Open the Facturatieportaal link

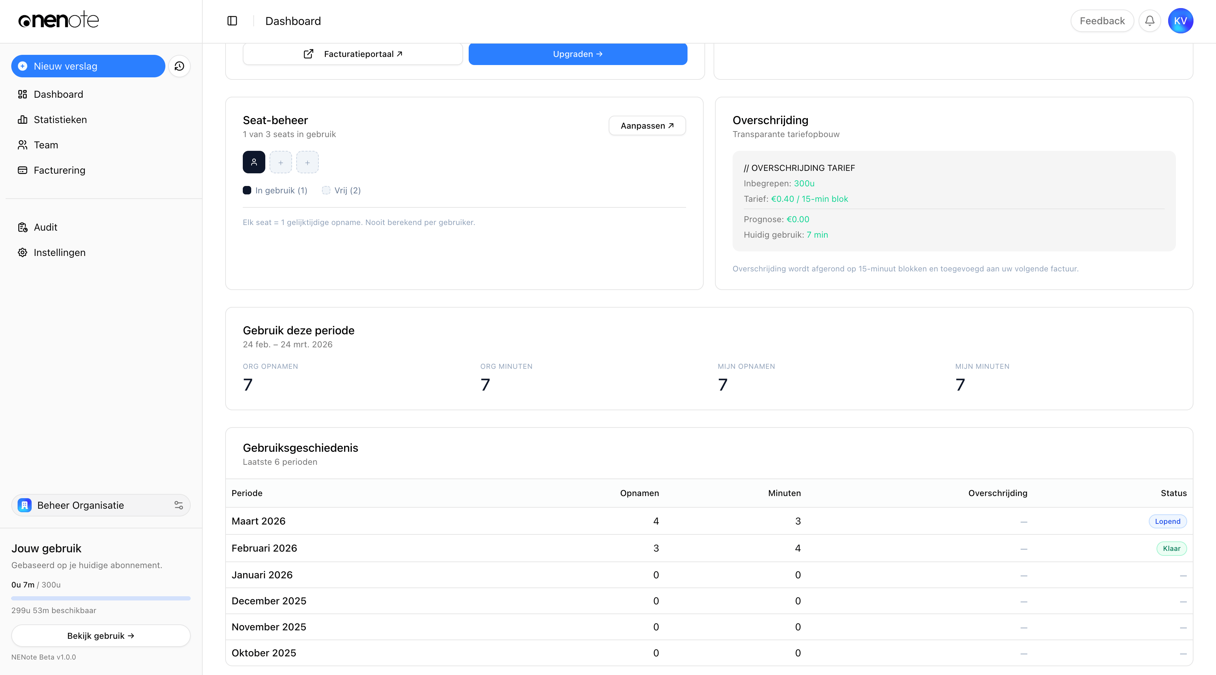353,54
